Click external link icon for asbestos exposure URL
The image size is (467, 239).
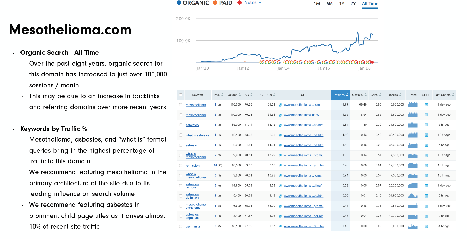[x=280, y=216]
